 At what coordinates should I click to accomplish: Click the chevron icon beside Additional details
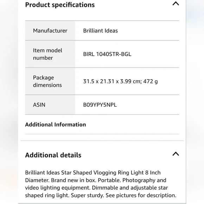point(176,154)
